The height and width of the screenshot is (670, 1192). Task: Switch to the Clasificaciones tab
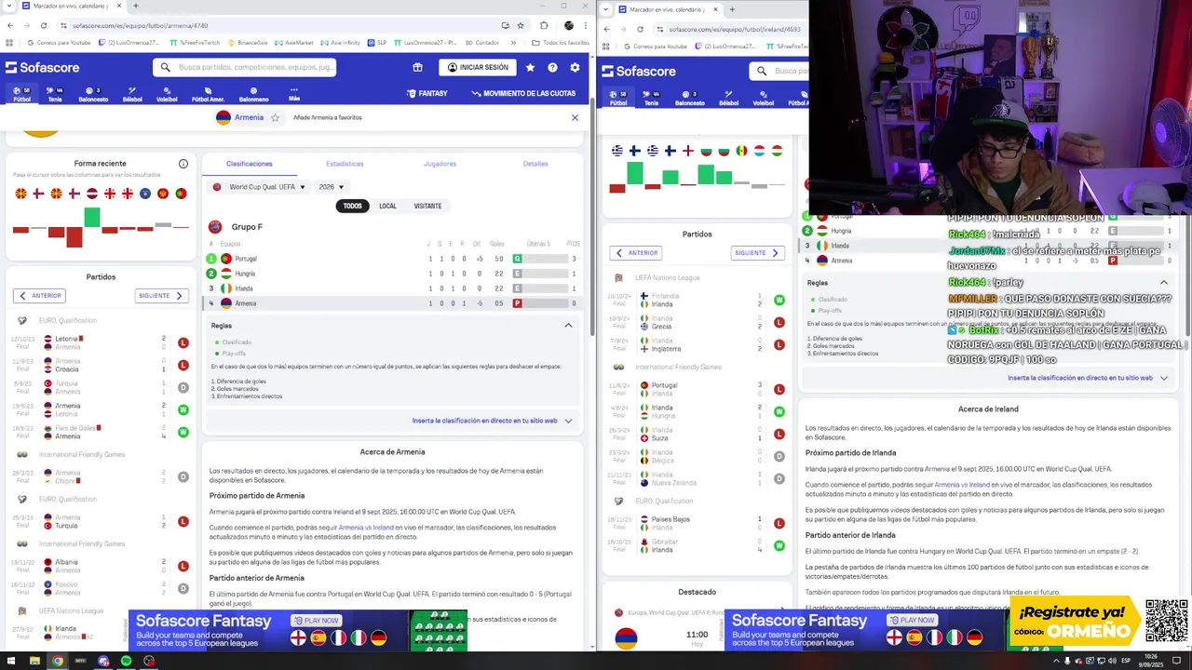[250, 164]
